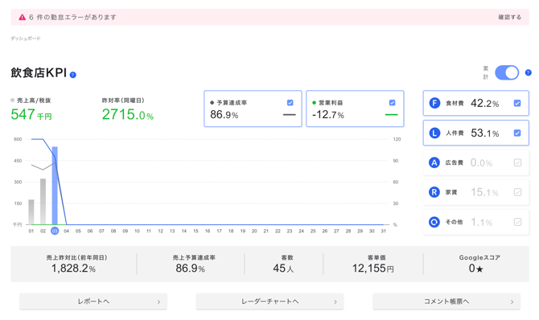Click the 86.9% value in 予算達成率 card
The width and height of the screenshot is (539, 320).
tap(224, 114)
